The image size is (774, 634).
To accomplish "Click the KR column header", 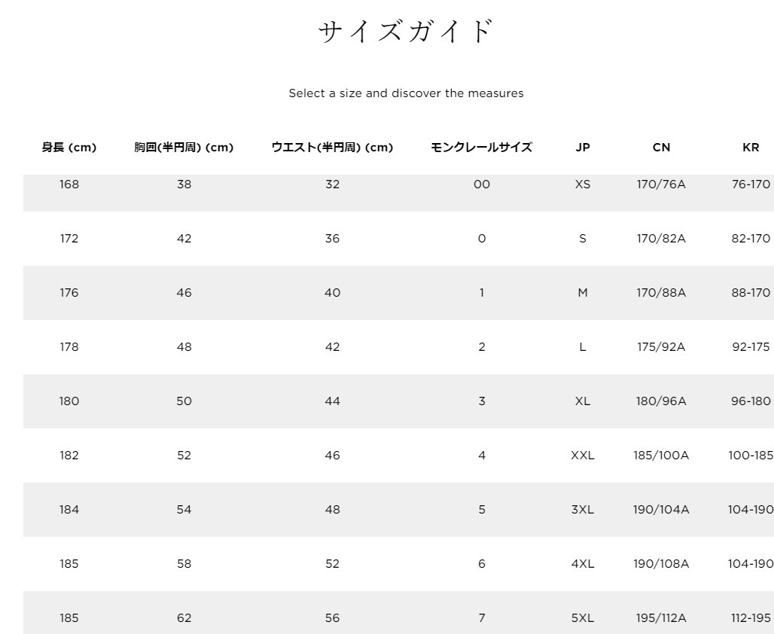I will point(751,148).
